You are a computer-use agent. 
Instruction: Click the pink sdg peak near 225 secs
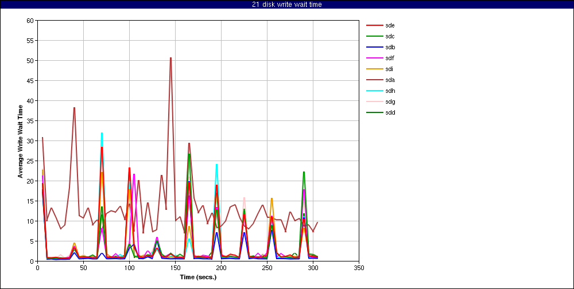click(244, 198)
